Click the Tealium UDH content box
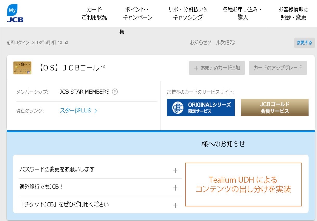This screenshot has width=317, height=221. click(243, 185)
